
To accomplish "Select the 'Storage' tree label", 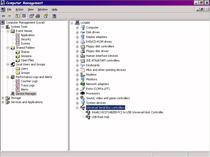I will coord(16,98).
